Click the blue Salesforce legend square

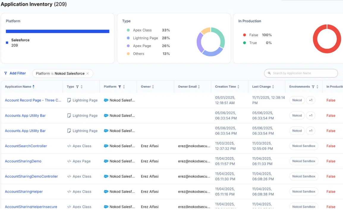pyautogui.click(x=7, y=42)
